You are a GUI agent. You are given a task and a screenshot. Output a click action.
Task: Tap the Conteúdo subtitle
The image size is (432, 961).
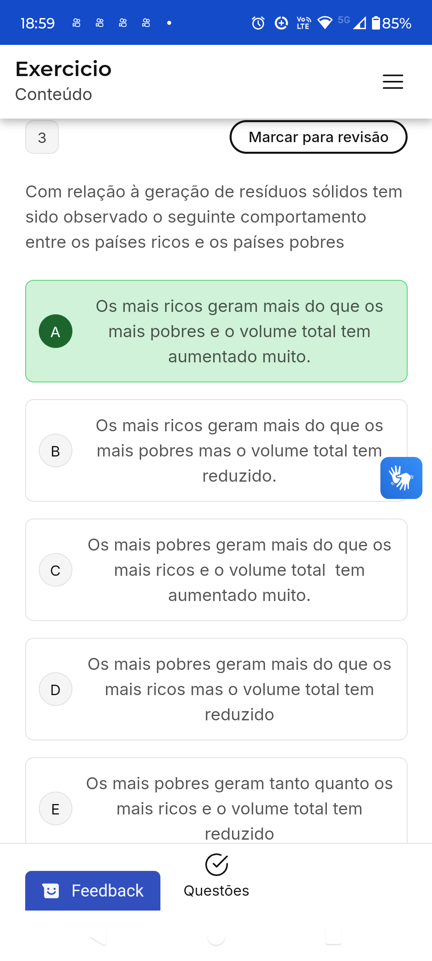coord(54,94)
